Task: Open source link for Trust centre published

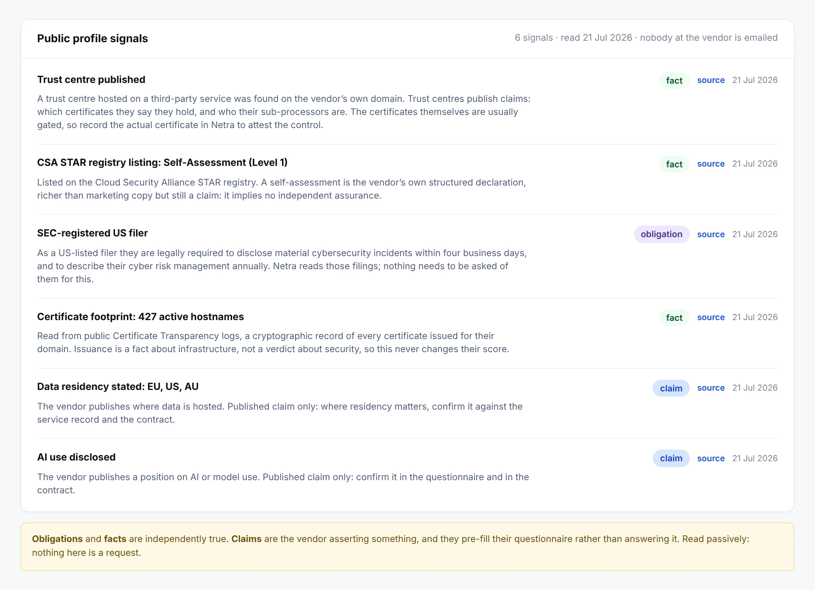Action: coord(711,80)
